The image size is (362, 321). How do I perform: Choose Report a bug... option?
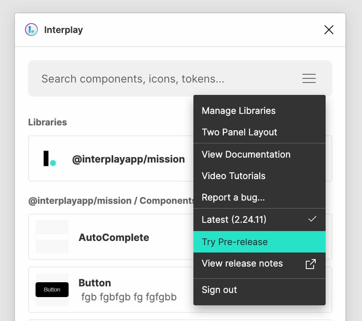pos(260,198)
